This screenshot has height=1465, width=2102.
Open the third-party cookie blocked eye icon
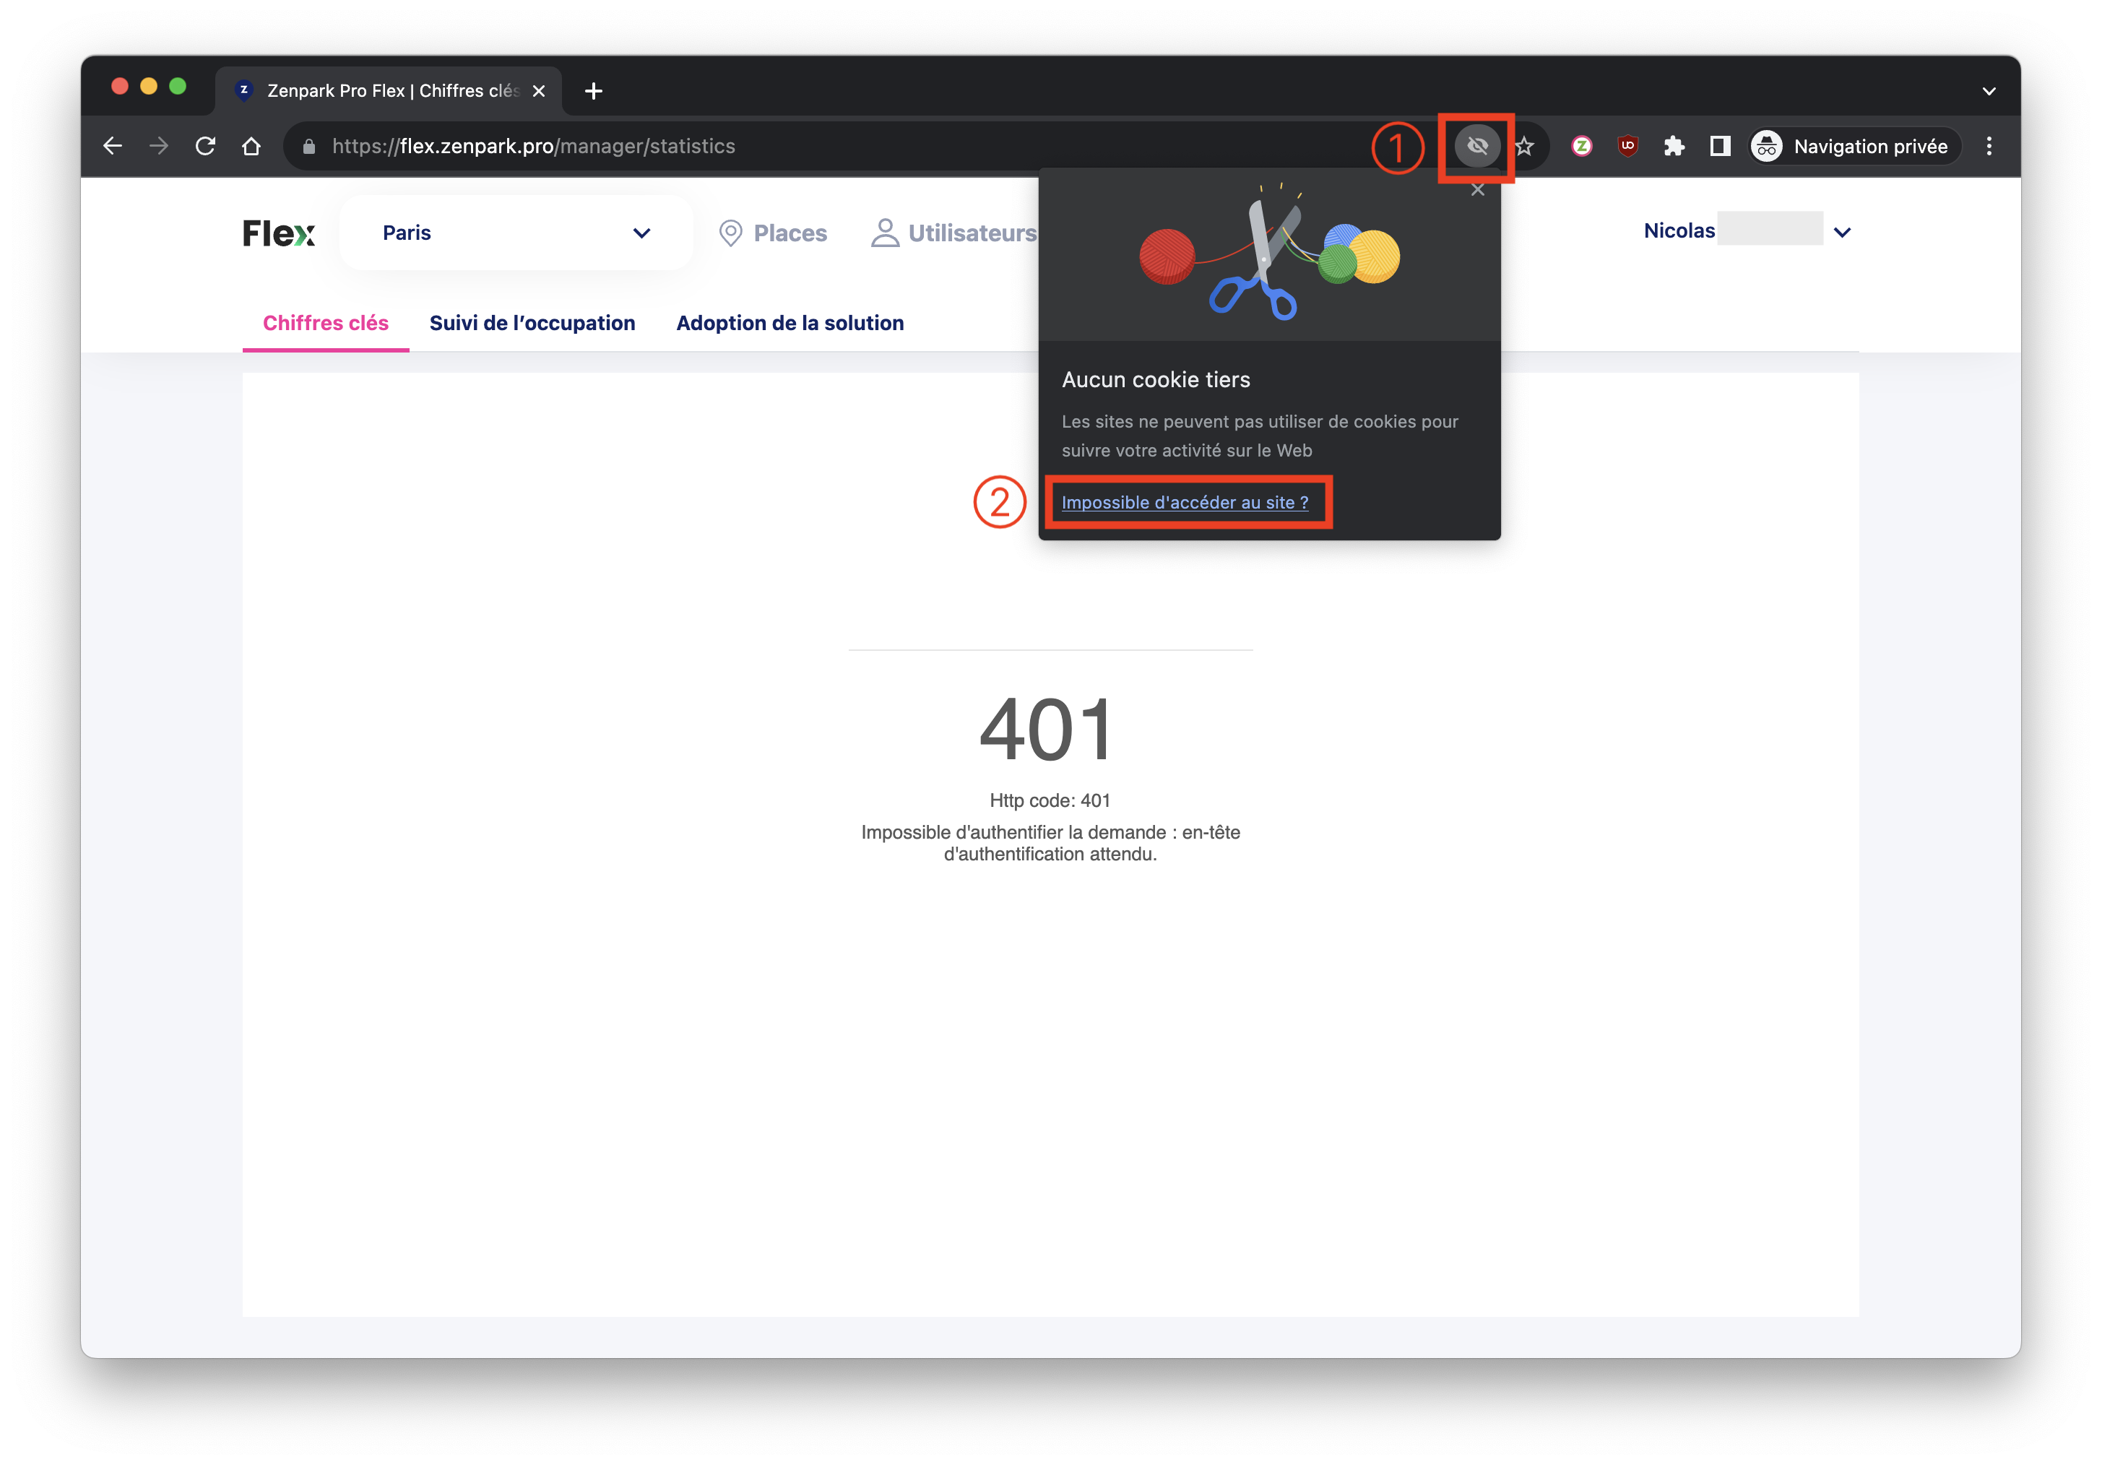[x=1476, y=146]
